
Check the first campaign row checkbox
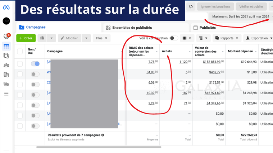pos(20,64)
